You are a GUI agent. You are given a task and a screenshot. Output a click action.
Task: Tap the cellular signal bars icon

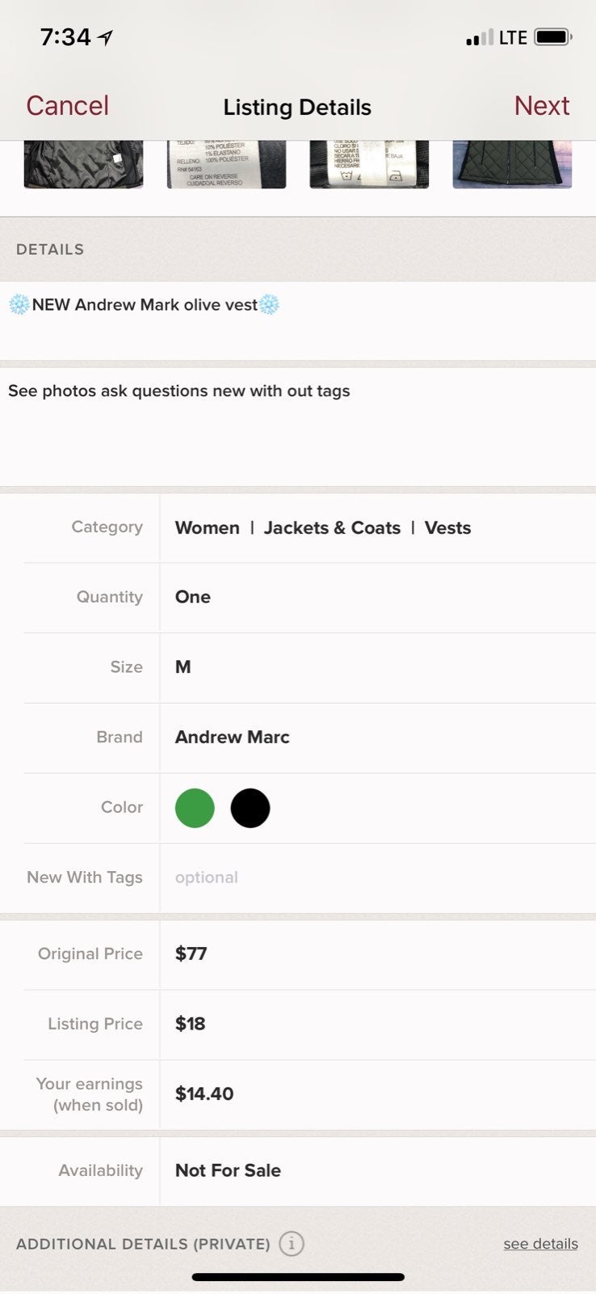click(479, 37)
